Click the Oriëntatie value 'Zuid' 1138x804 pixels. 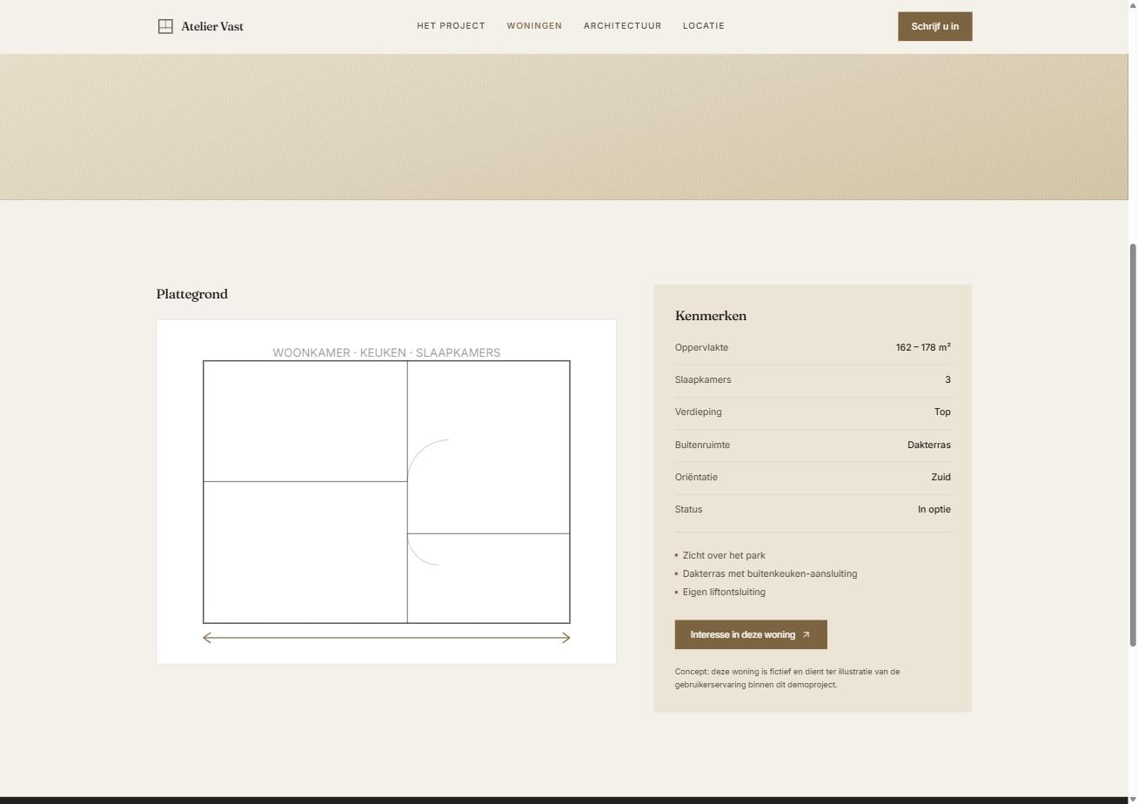point(941,477)
